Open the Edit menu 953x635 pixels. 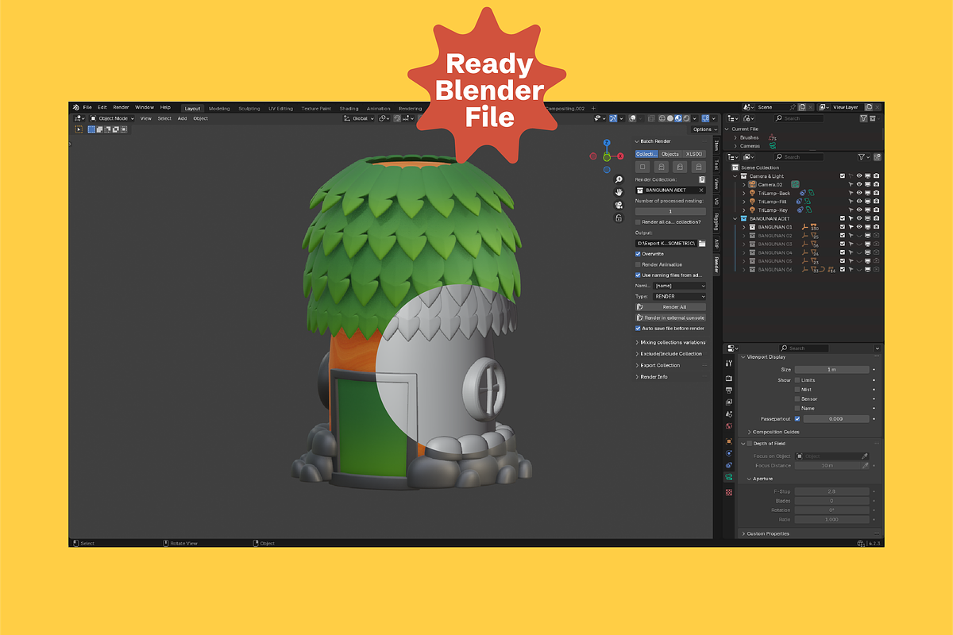102,107
